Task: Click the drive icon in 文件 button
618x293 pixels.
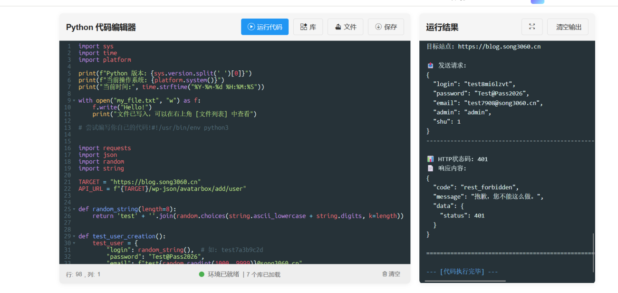Action: pyautogui.click(x=338, y=27)
